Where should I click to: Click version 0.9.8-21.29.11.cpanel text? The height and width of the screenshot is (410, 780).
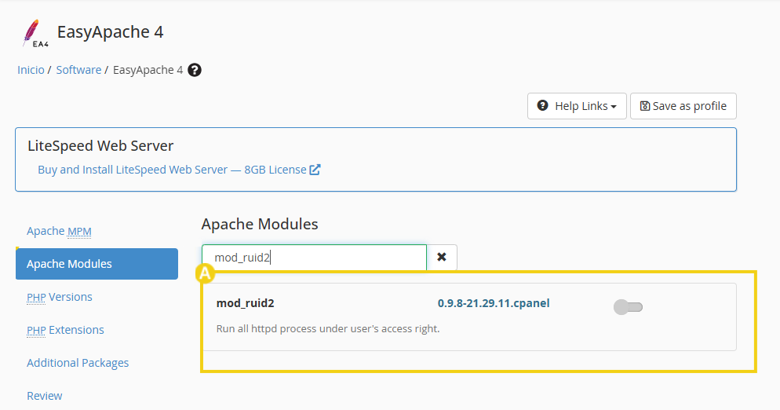point(494,303)
